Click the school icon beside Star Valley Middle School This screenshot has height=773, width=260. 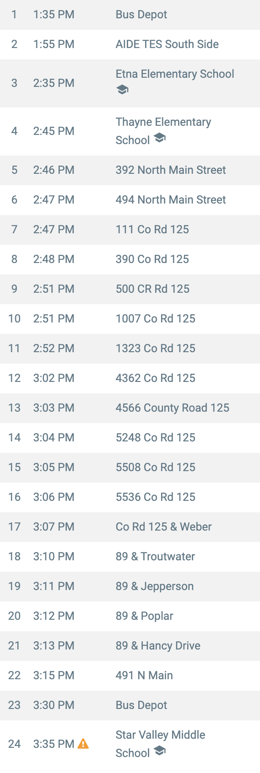(x=159, y=751)
